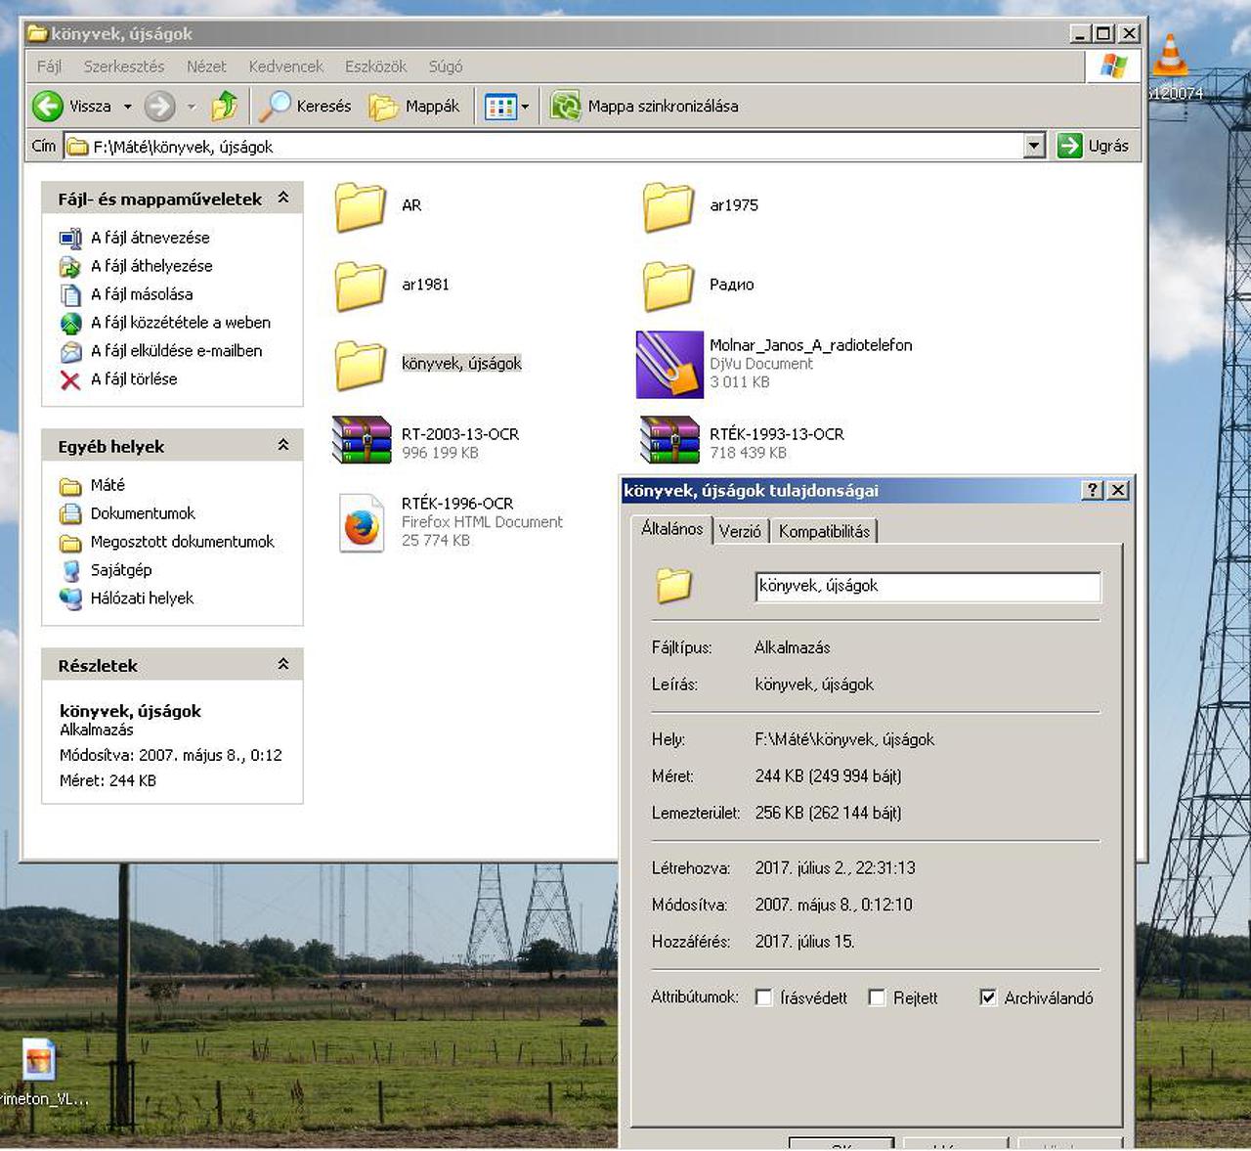
Task: Click the Mappa szinkronizálása sync button
Action: click(644, 106)
